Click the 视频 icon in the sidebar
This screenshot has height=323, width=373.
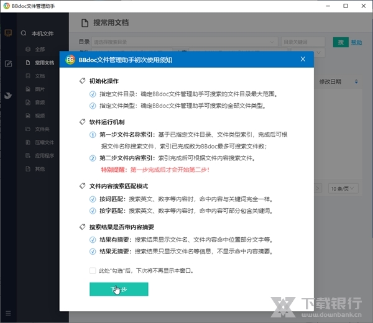[x=28, y=116]
